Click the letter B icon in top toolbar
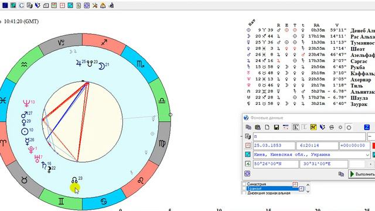This screenshot has height=211, width=375. (79, 5)
